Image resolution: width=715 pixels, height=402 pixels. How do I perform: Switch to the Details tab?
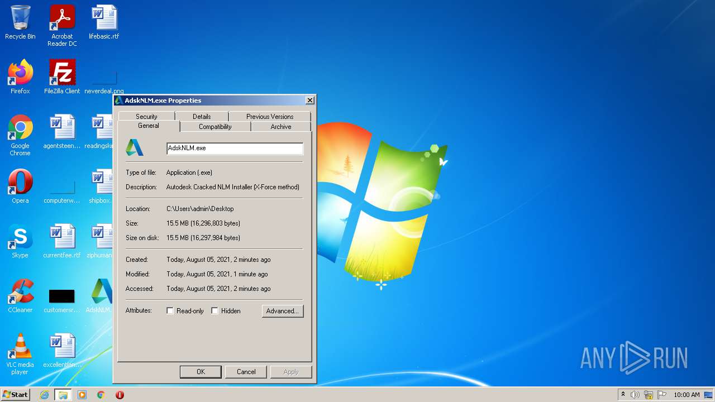(x=202, y=117)
